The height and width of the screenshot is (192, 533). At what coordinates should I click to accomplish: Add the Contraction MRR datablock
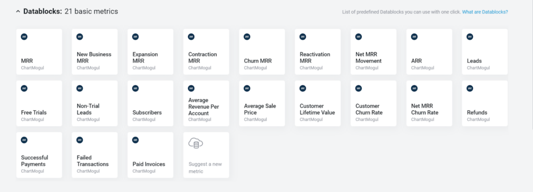[x=206, y=52]
